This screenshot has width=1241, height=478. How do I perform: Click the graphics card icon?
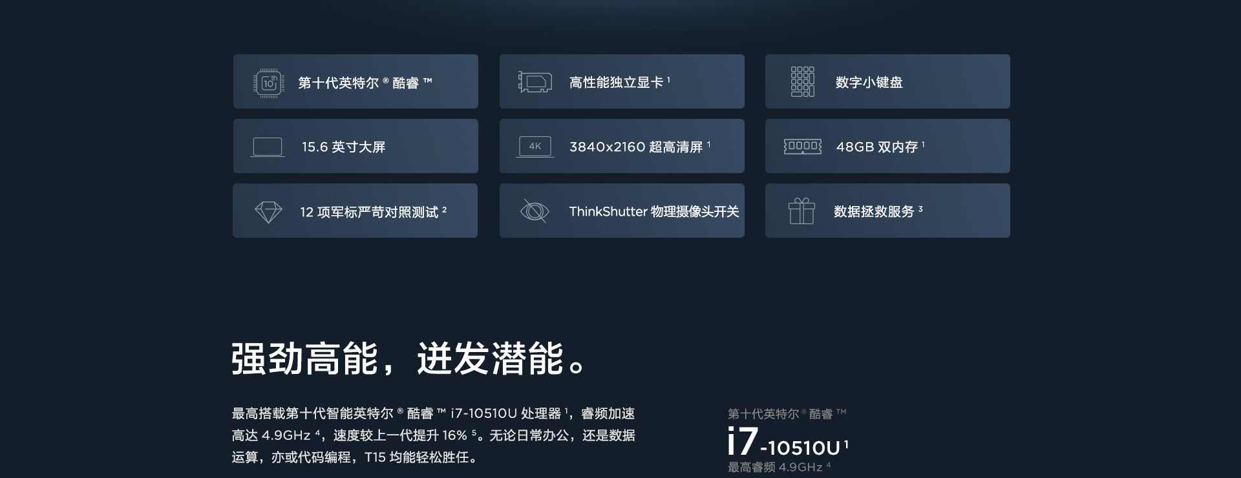(535, 82)
